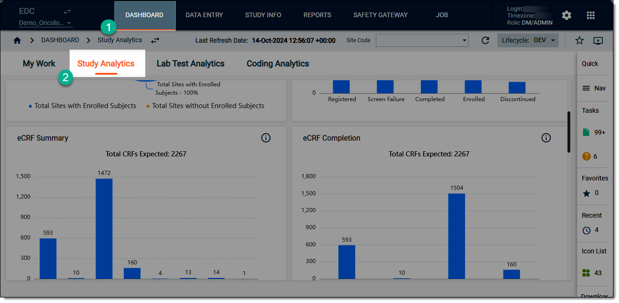Screen dimensions: 619x303
Task: Open the settings gear icon
Action: coord(567,15)
